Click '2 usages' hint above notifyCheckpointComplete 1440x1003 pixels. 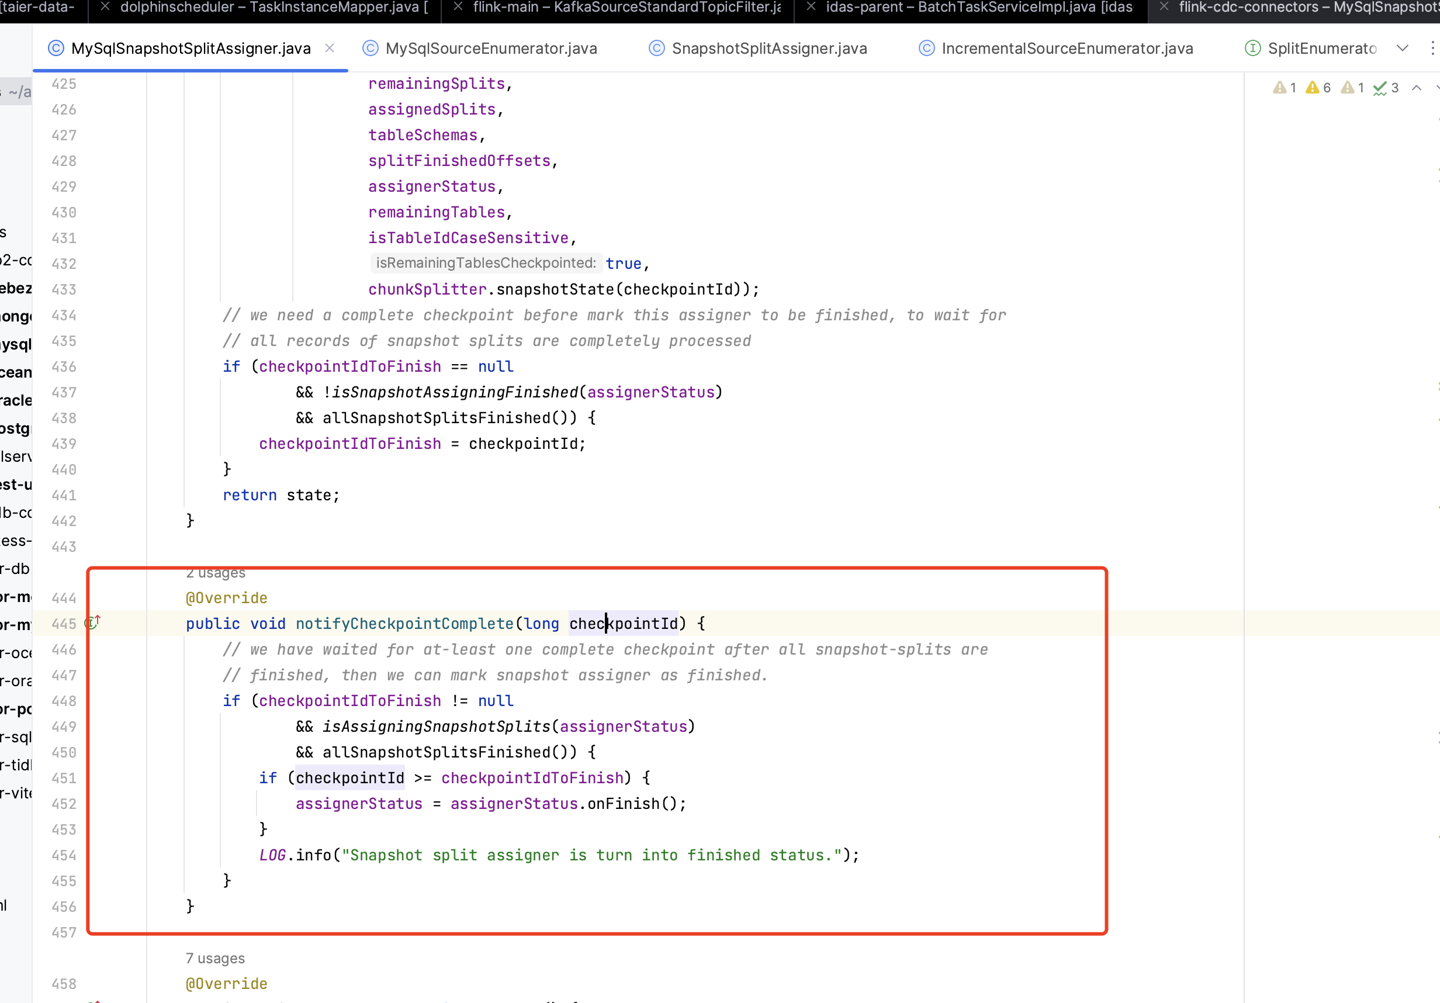[x=215, y=573]
